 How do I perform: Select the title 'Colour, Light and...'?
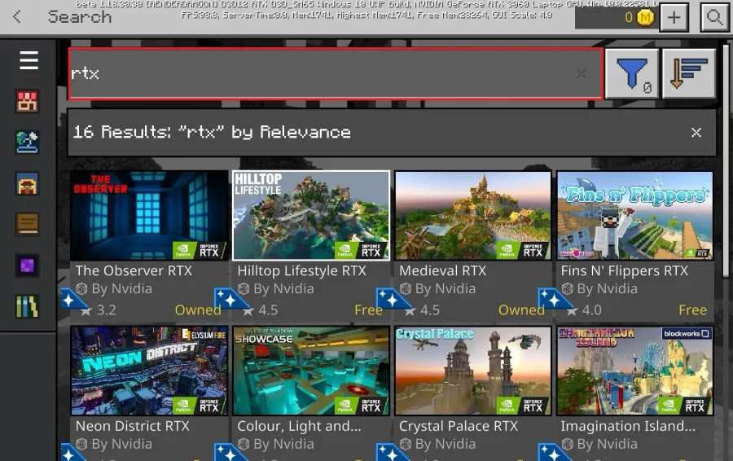pyautogui.click(x=299, y=426)
